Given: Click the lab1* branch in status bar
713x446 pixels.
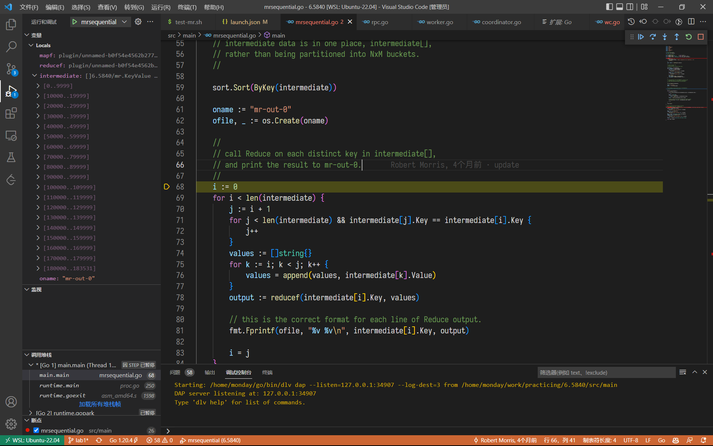Looking at the screenshot, I should pyautogui.click(x=78, y=440).
